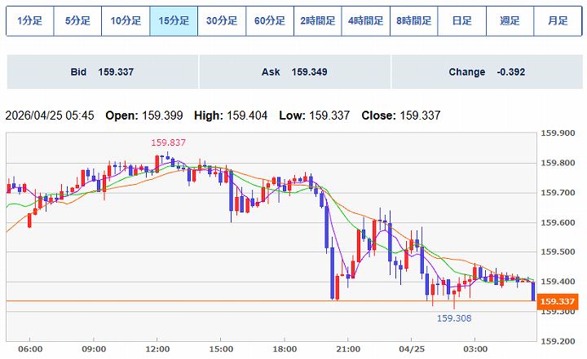This screenshot has height=359, width=587.
Task: Click the 04/25 date axis label
Action: point(411,348)
